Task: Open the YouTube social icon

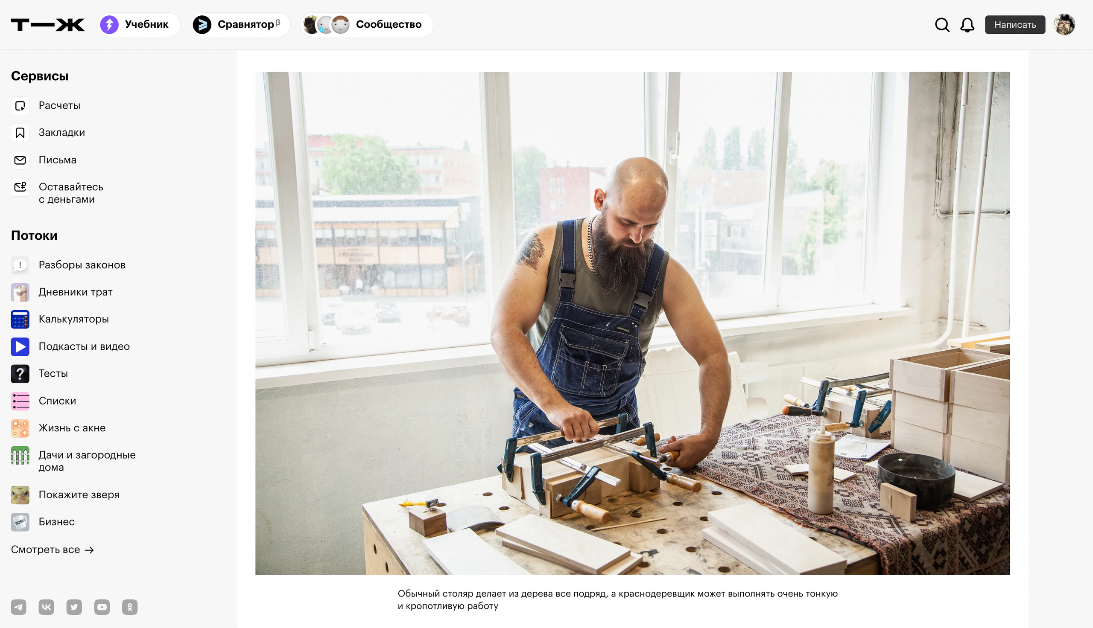Action: point(102,607)
